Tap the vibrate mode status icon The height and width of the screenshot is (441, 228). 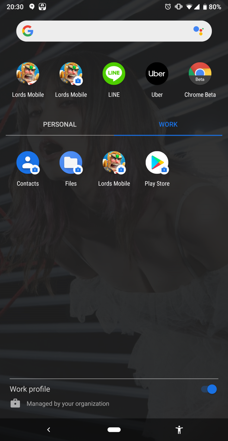point(179,7)
